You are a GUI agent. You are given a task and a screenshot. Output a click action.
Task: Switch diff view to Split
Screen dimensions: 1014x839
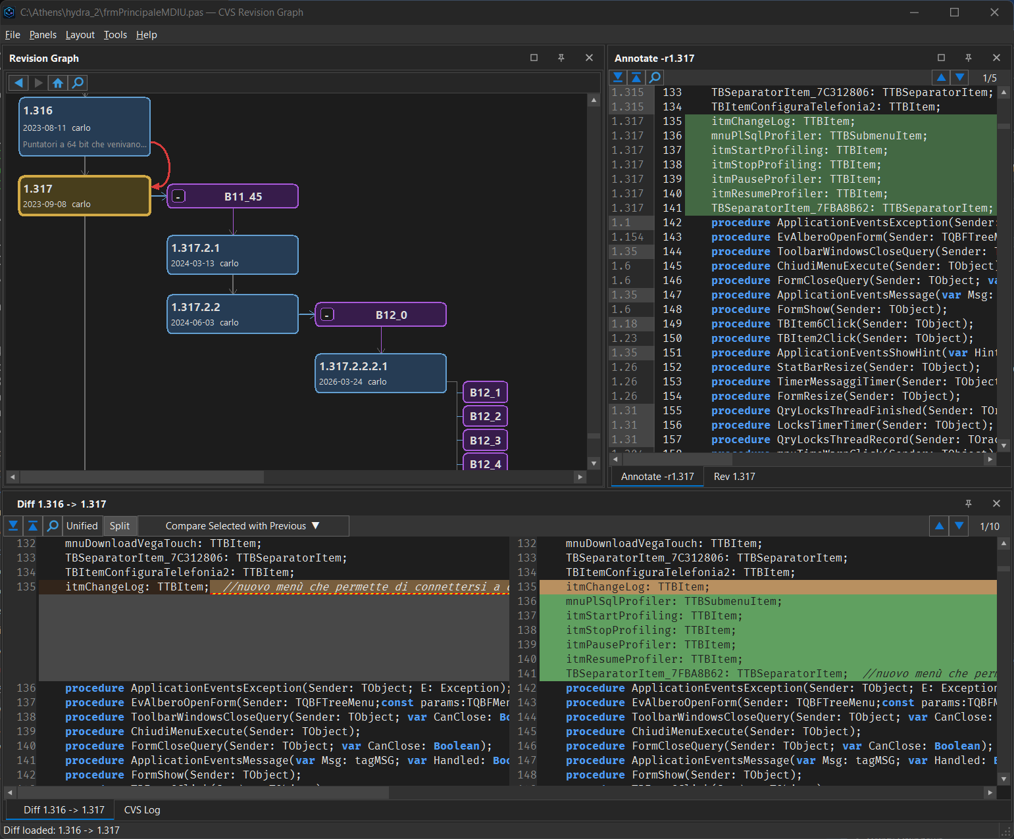120,526
